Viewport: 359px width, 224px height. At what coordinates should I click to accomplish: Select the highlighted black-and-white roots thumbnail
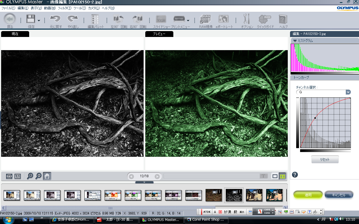(x=234, y=195)
